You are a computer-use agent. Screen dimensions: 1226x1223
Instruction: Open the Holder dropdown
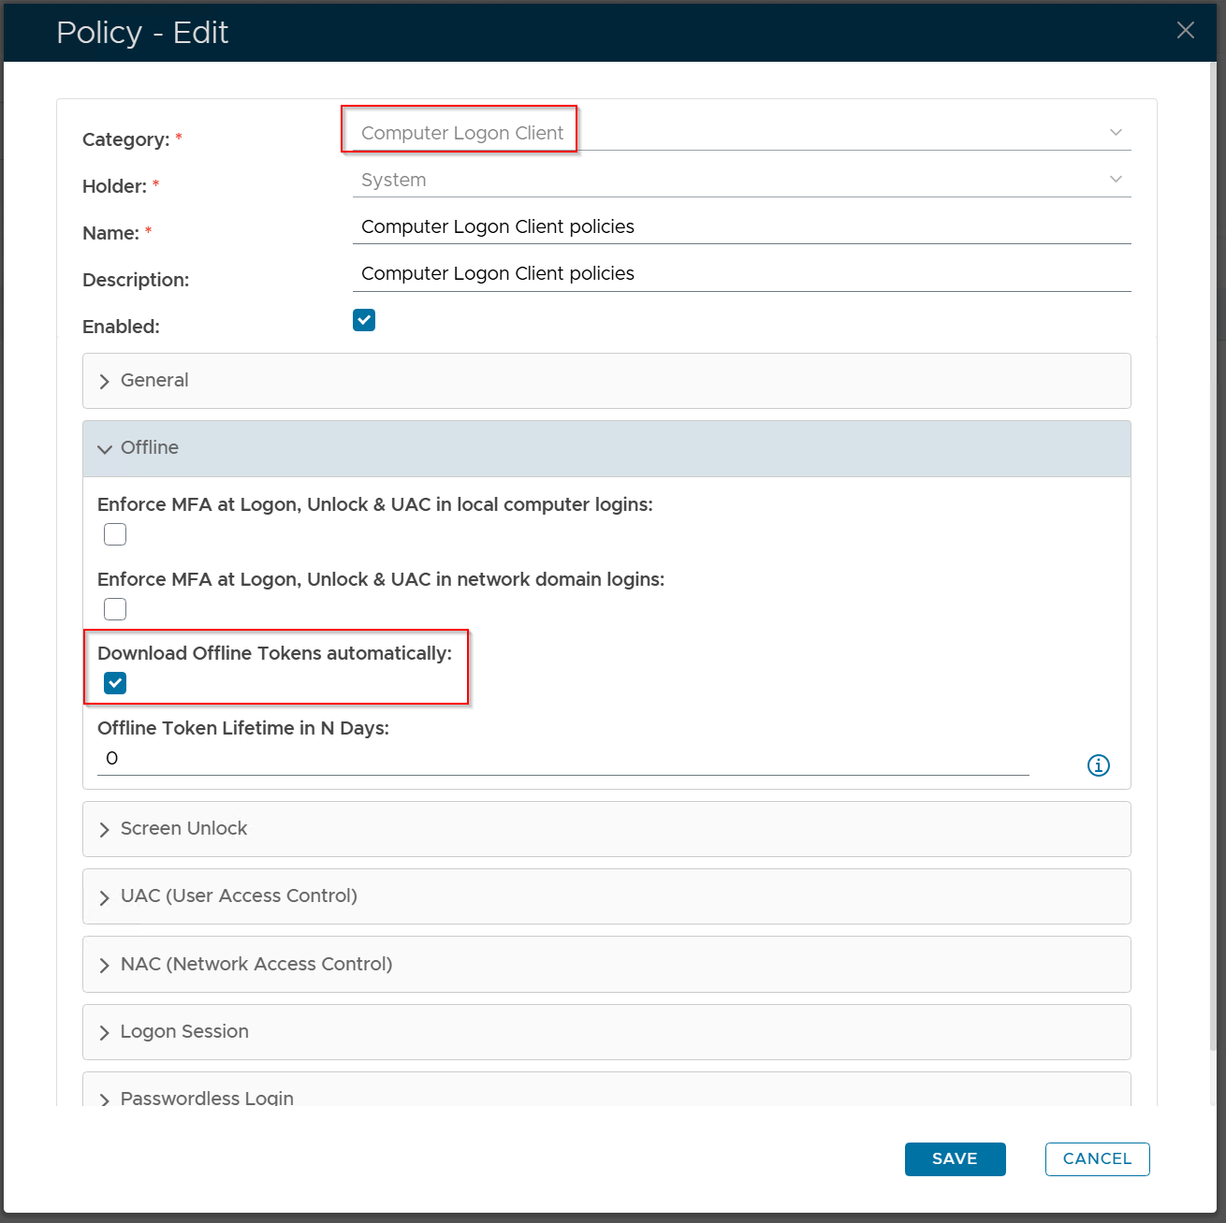[741, 180]
